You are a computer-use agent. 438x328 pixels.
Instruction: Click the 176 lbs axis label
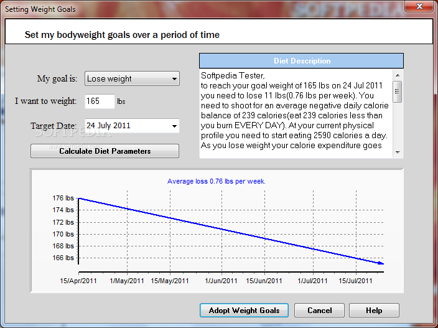click(63, 198)
